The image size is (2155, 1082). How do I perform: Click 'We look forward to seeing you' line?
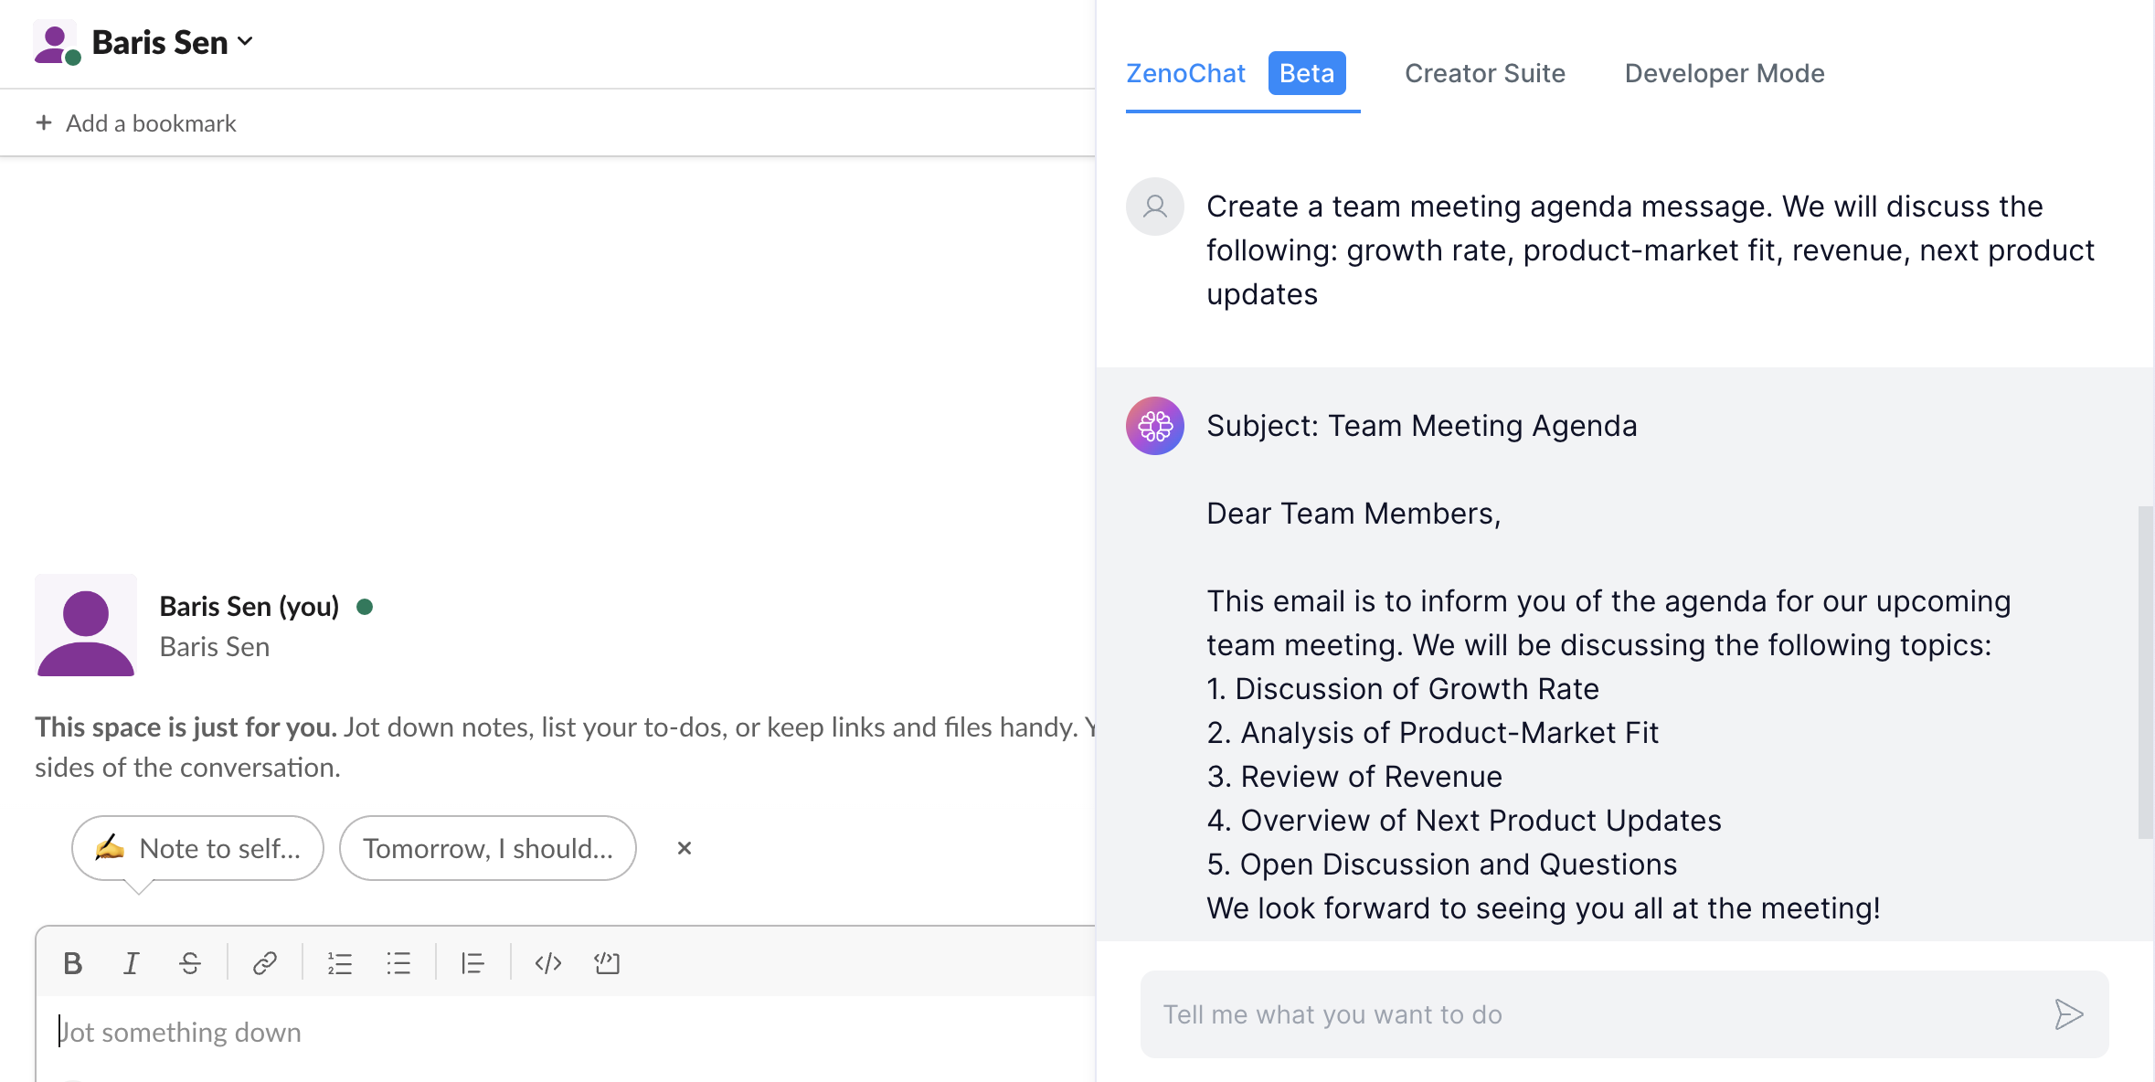[x=1544, y=908]
